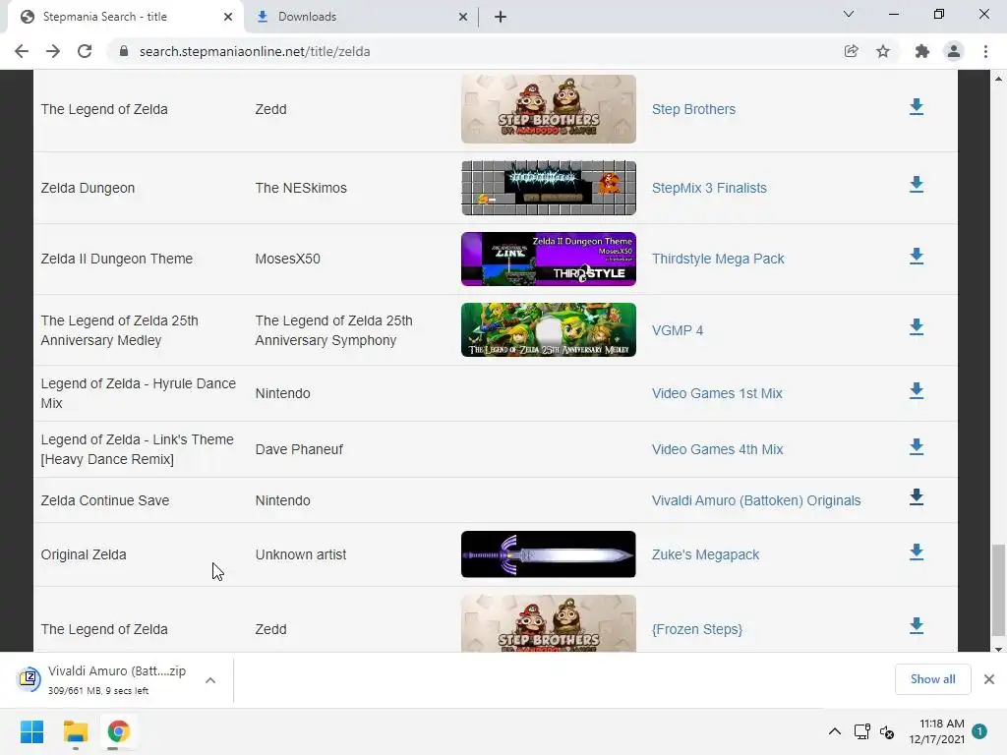
Task: Click Show all downloads button
Action: coord(932,679)
